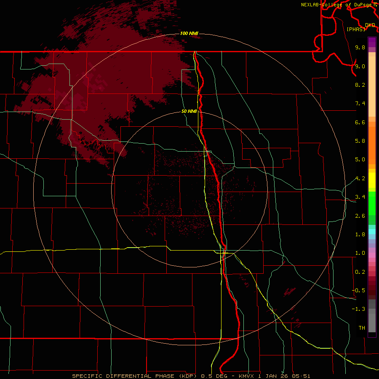
Task: Click the cyan color bar segment
Action: 372,232
